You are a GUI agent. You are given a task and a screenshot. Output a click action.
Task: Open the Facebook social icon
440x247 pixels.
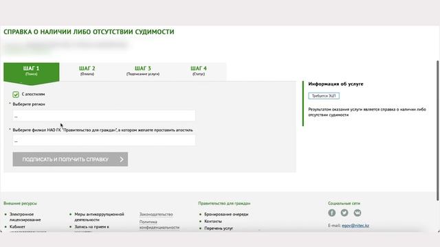point(331,213)
